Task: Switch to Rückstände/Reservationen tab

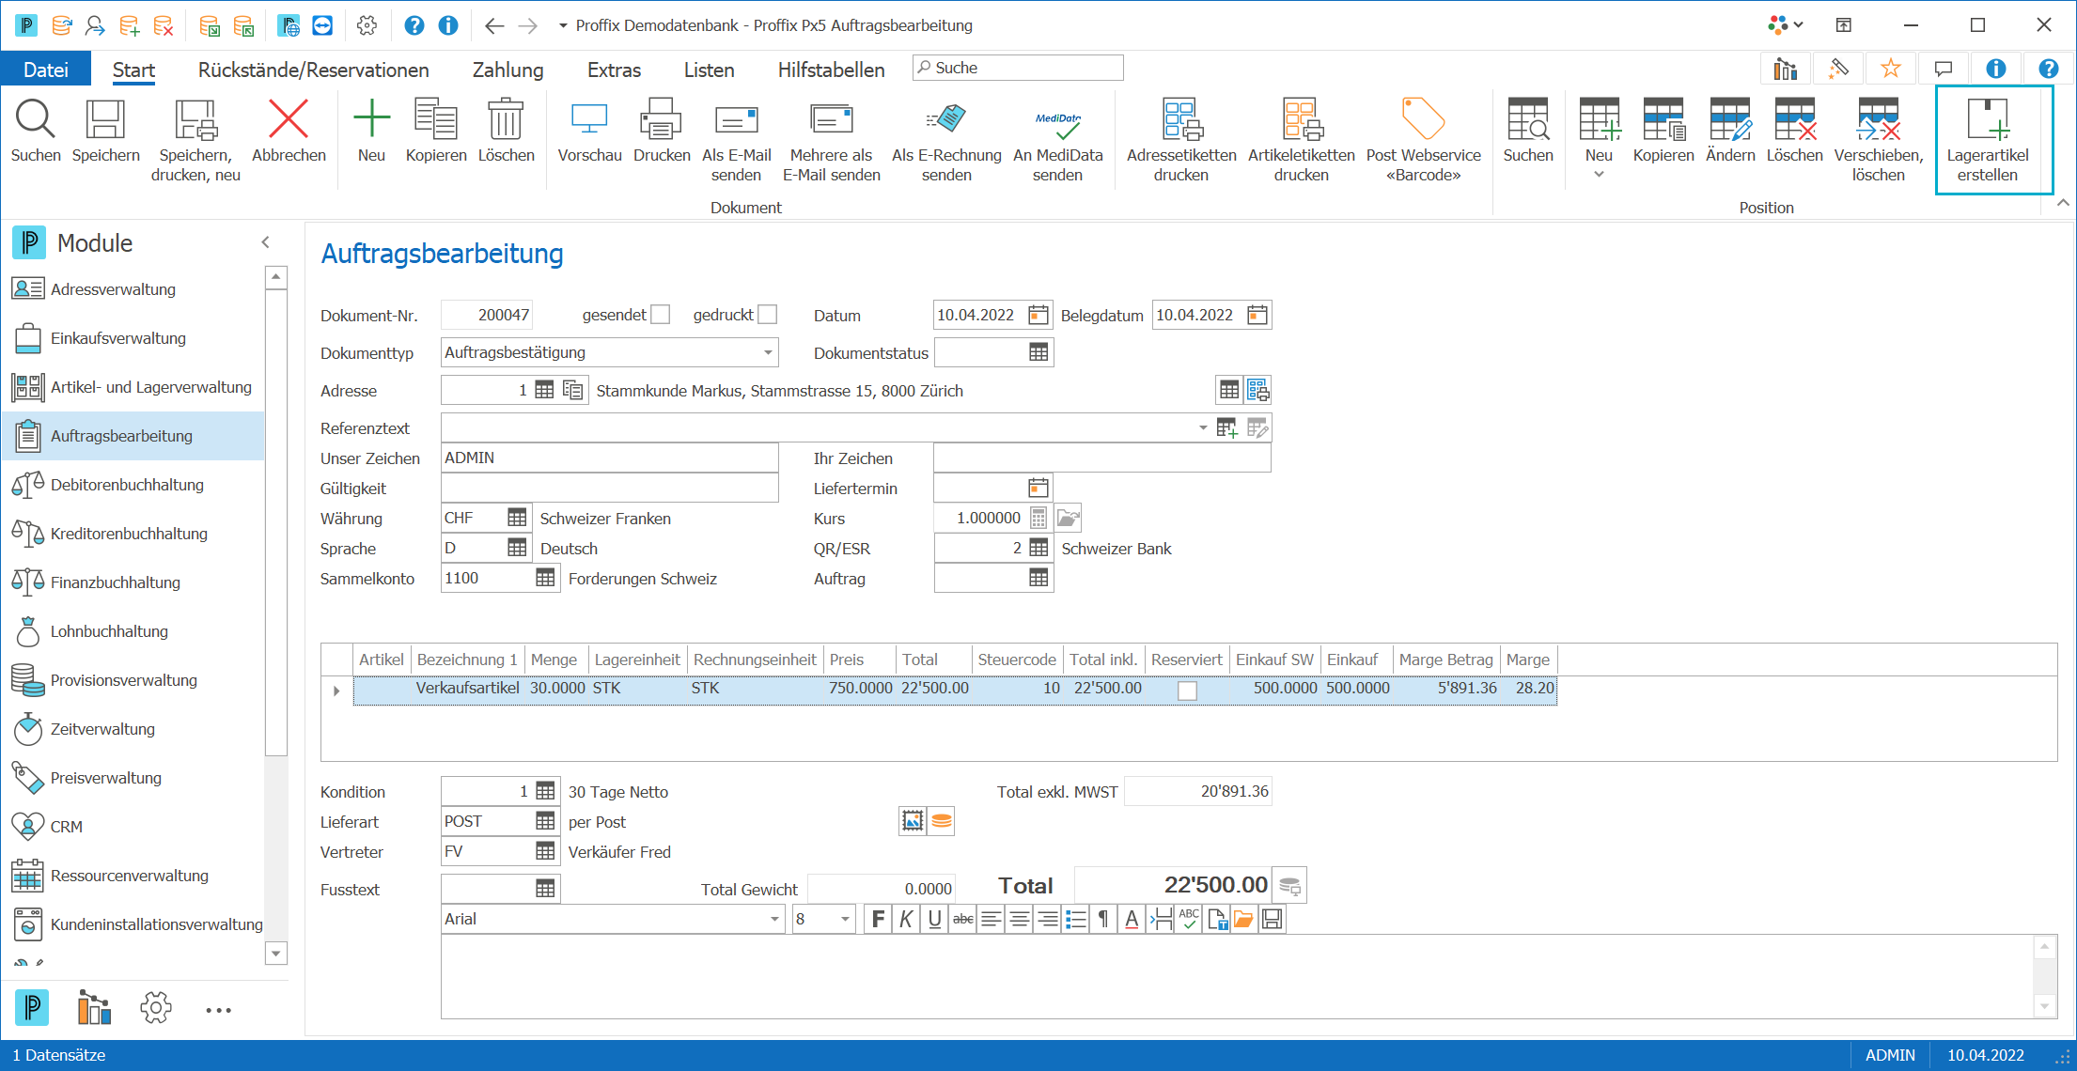Action: 313,70
